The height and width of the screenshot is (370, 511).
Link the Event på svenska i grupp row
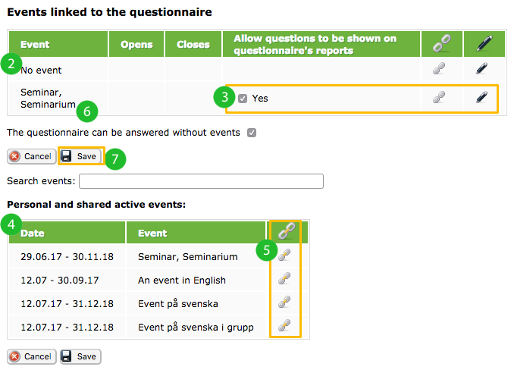tap(284, 326)
